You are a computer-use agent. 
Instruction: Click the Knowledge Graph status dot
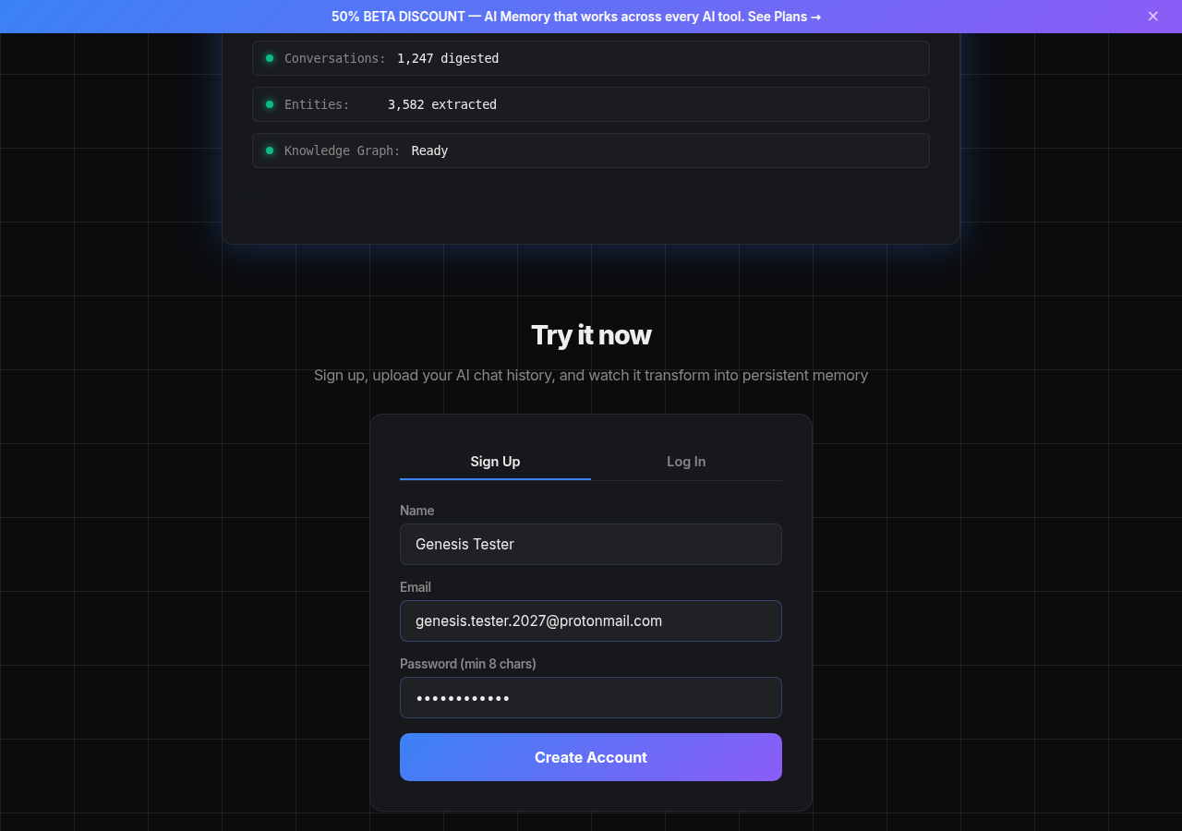click(270, 151)
